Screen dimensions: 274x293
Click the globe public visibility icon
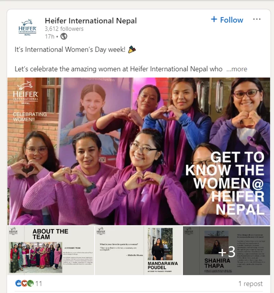(64, 36)
